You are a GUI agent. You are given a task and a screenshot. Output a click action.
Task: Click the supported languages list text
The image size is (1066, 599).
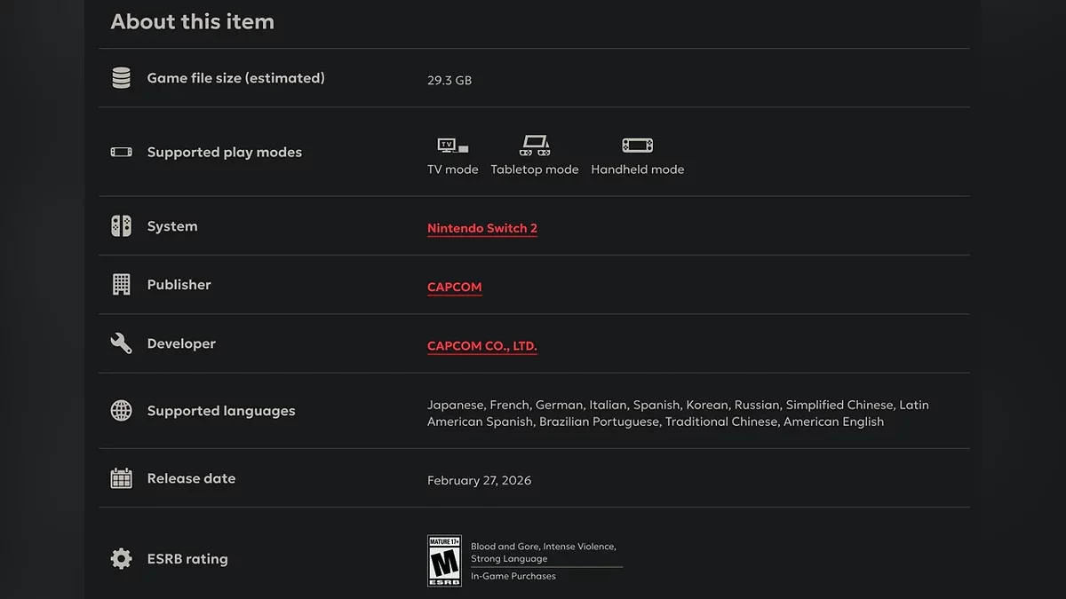[x=677, y=414]
